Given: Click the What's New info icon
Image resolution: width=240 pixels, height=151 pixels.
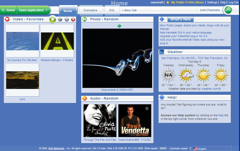Looking at the screenshot, I should pyautogui.click(x=162, y=19).
